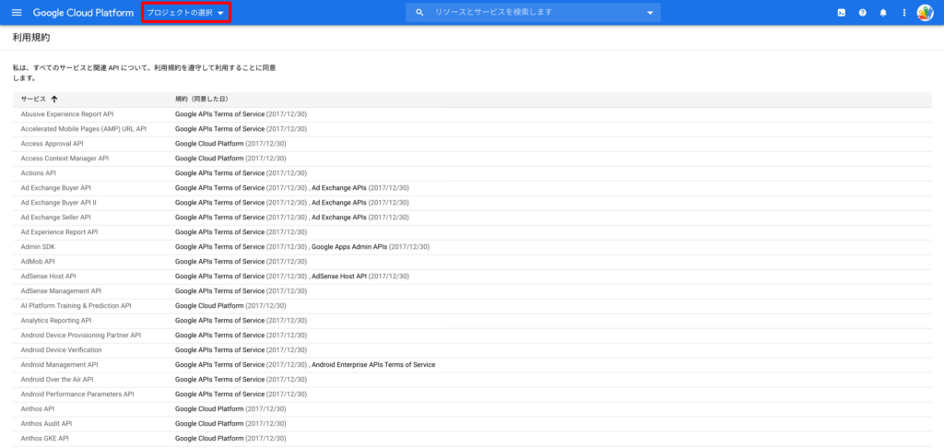The image size is (944, 448).
Task: Select Android Performance Parameters API text
Action: point(77,395)
